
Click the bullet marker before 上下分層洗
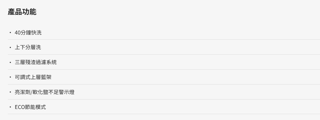click(x=10, y=47)
